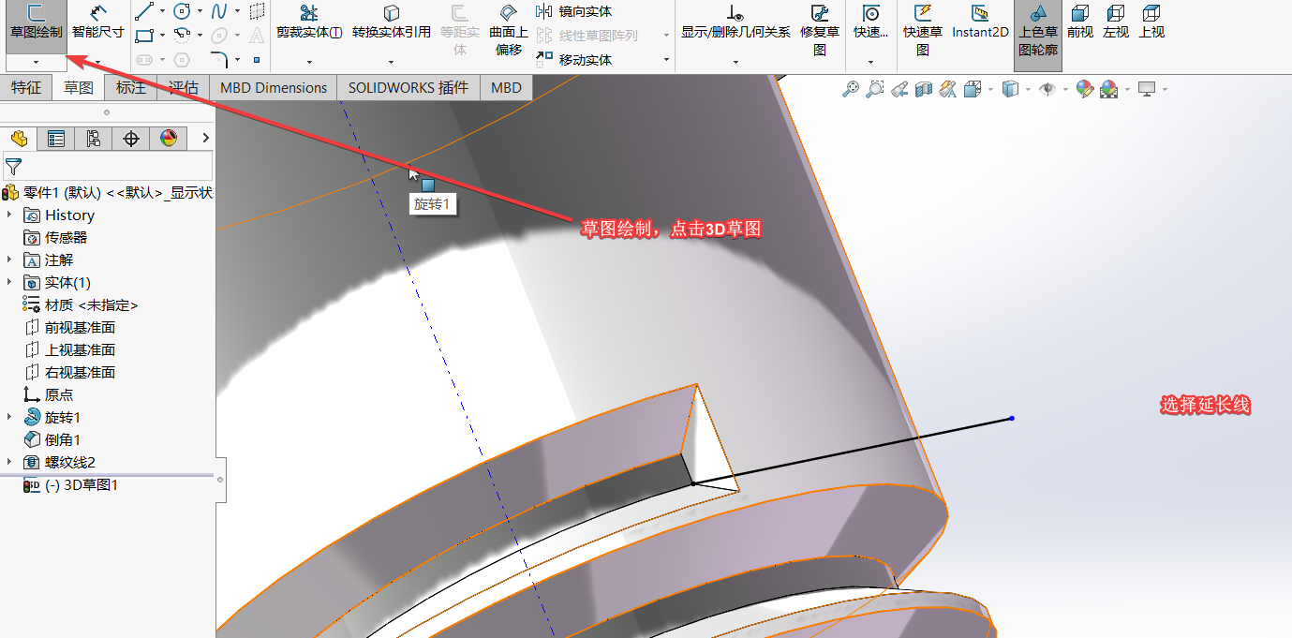The image size is (1292, 638).
Task: Switch to the 草图 sketch tab
Action: pyautogui.click(x=79, y=87)
